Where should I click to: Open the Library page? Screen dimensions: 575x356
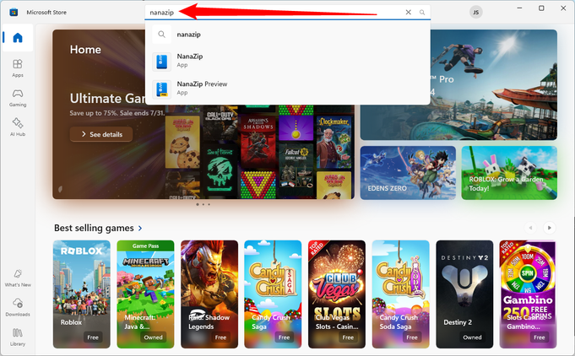pos(18,337)
